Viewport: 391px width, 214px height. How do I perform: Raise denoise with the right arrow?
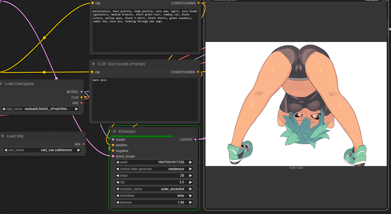[x=191, y=202]
